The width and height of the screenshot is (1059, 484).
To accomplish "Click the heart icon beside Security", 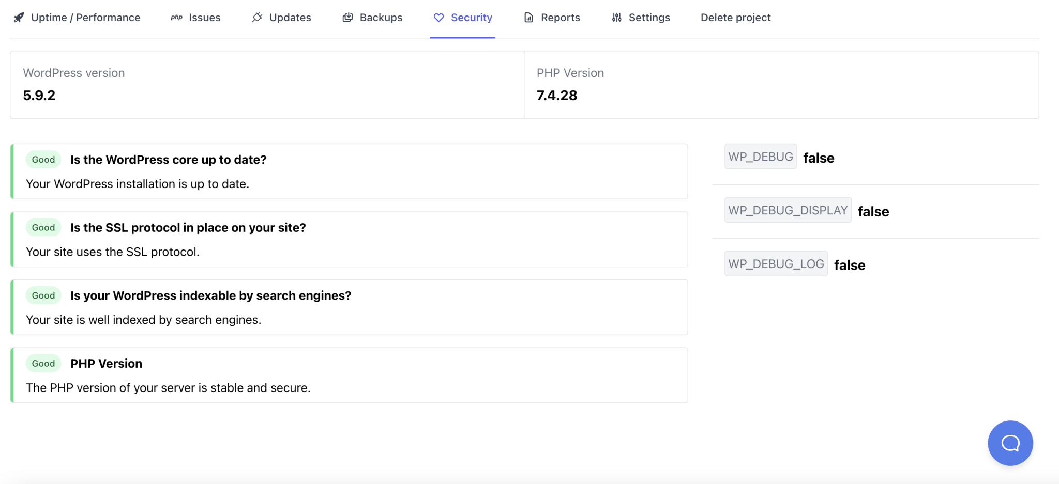I will [x=438, y=18].
